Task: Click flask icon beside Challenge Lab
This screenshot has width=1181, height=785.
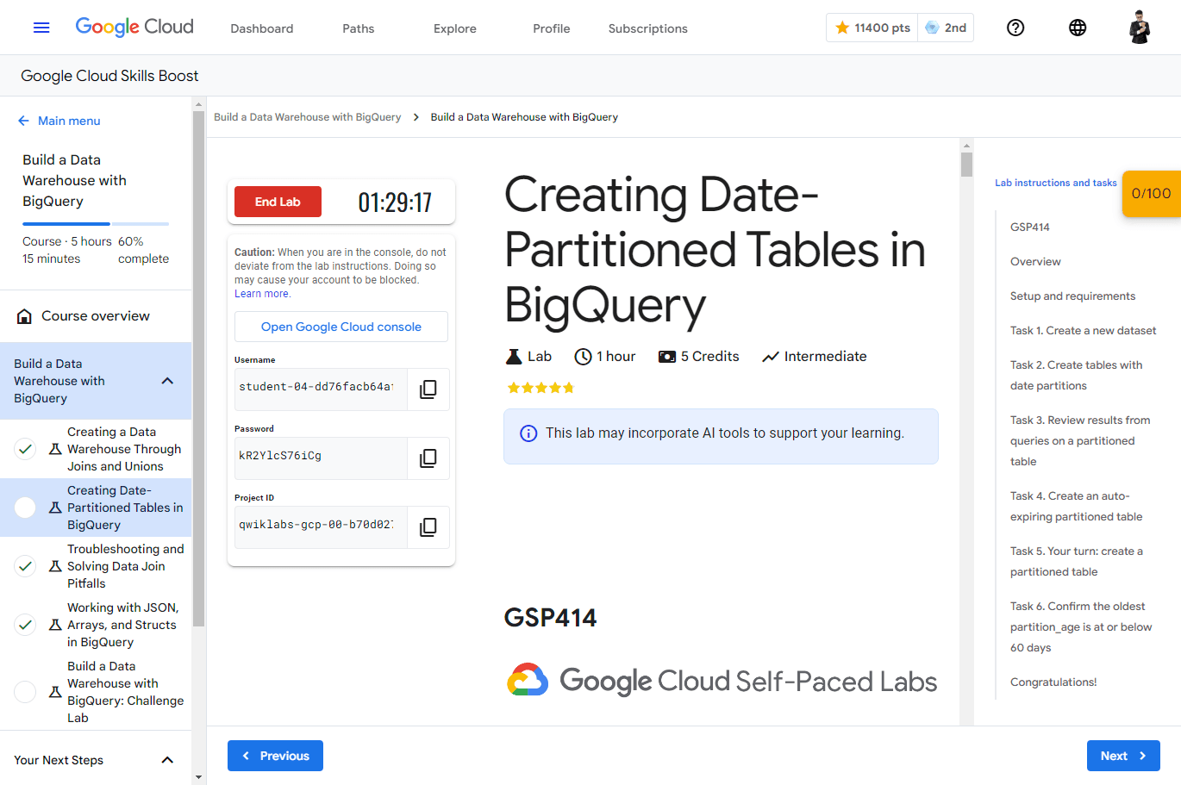Action: 55,692
